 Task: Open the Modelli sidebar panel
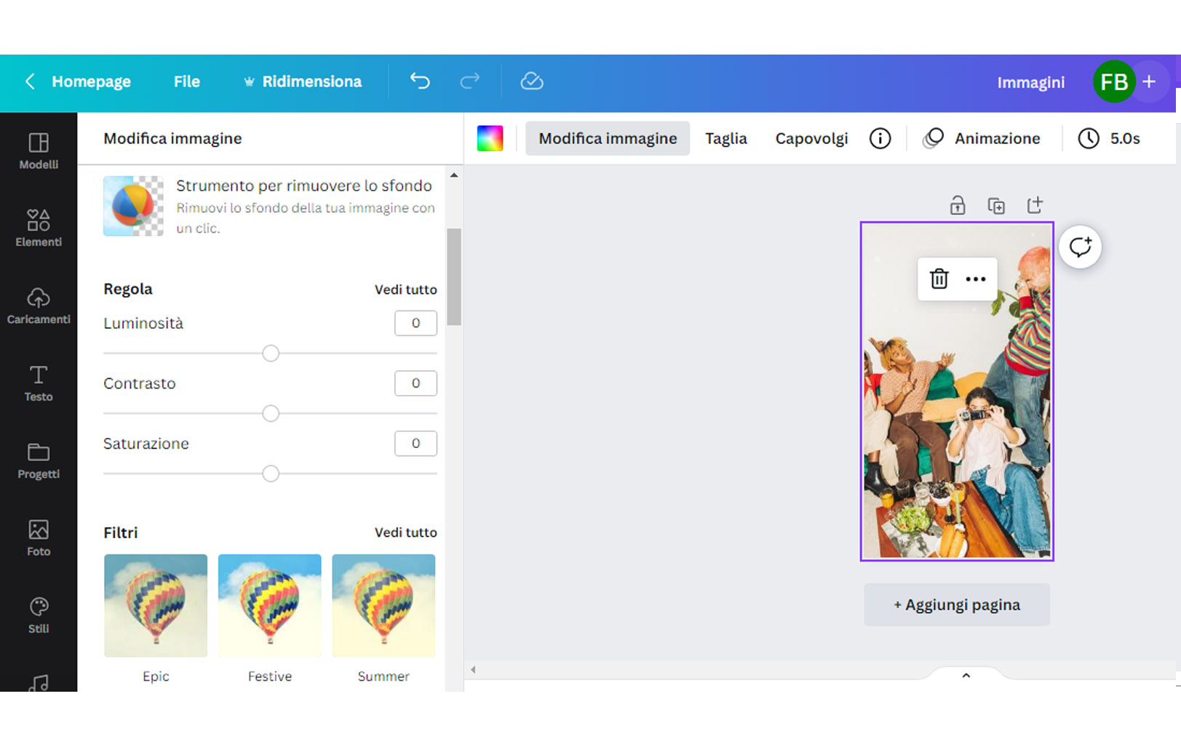tap(39, 151)
